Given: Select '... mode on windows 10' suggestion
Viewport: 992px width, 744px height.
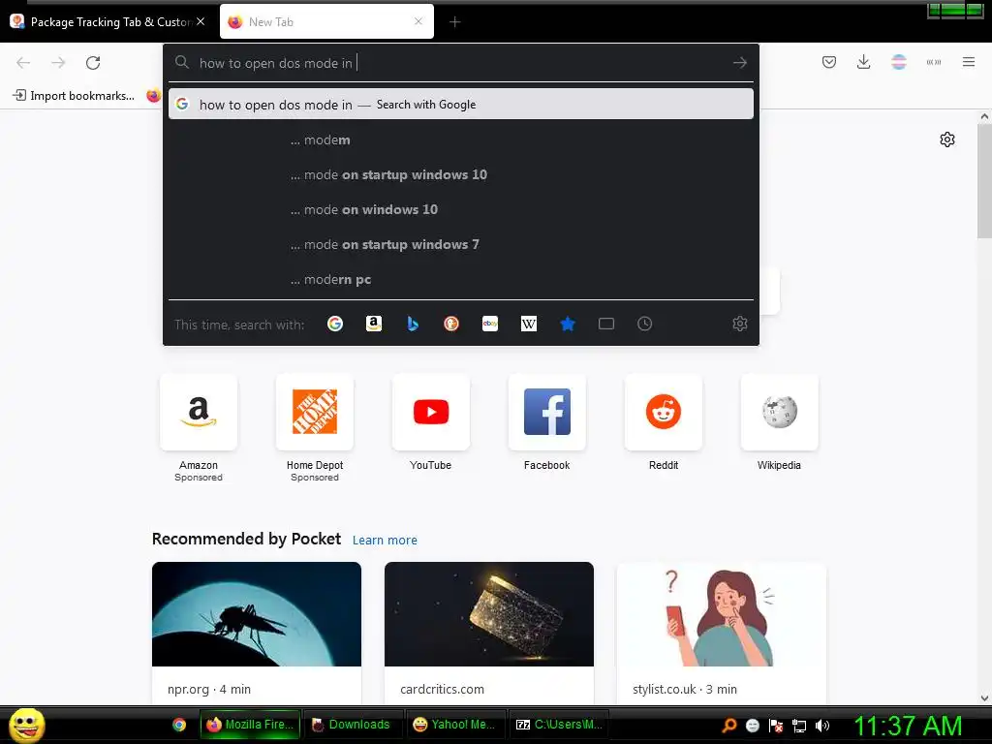Looking at the screenshot, I should [x=460, y=209].
